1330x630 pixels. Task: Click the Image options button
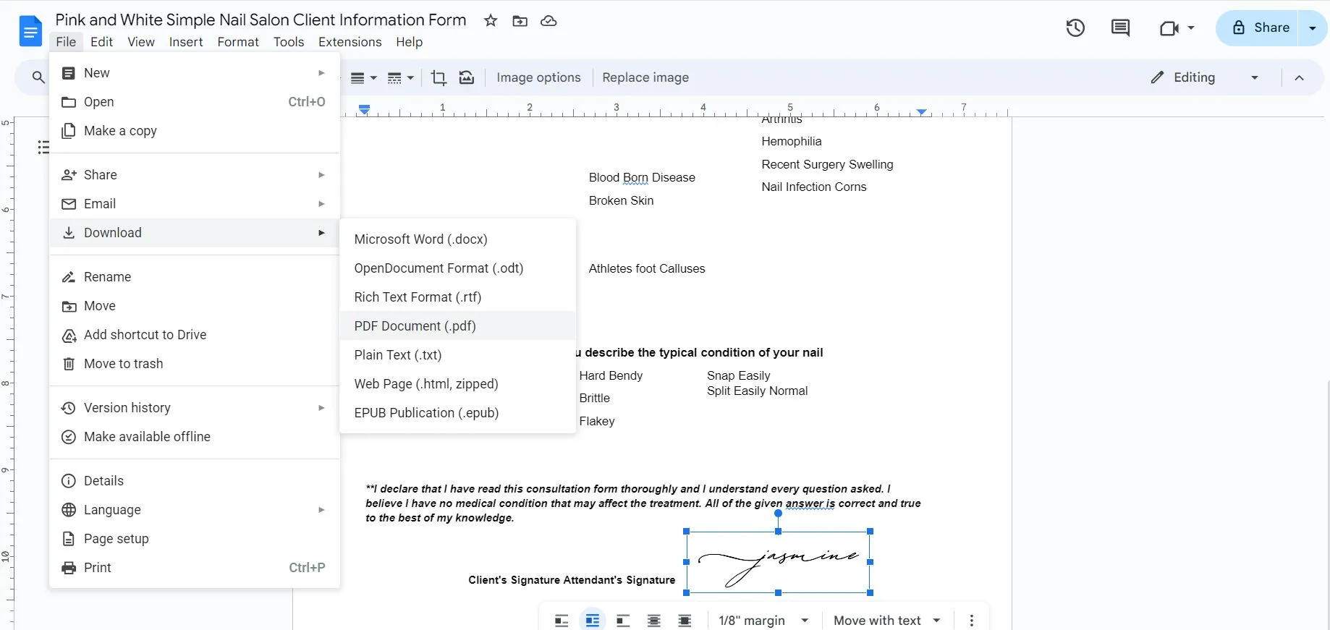538,77
